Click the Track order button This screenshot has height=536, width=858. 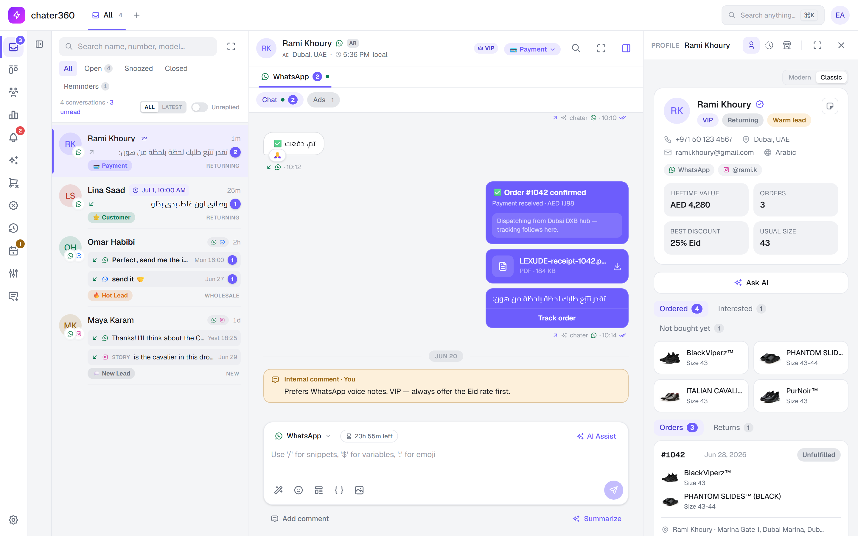[557, 318]
